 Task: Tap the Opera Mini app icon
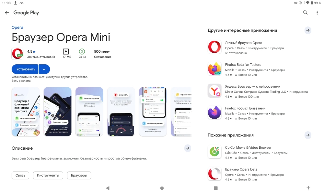(17, 54)
